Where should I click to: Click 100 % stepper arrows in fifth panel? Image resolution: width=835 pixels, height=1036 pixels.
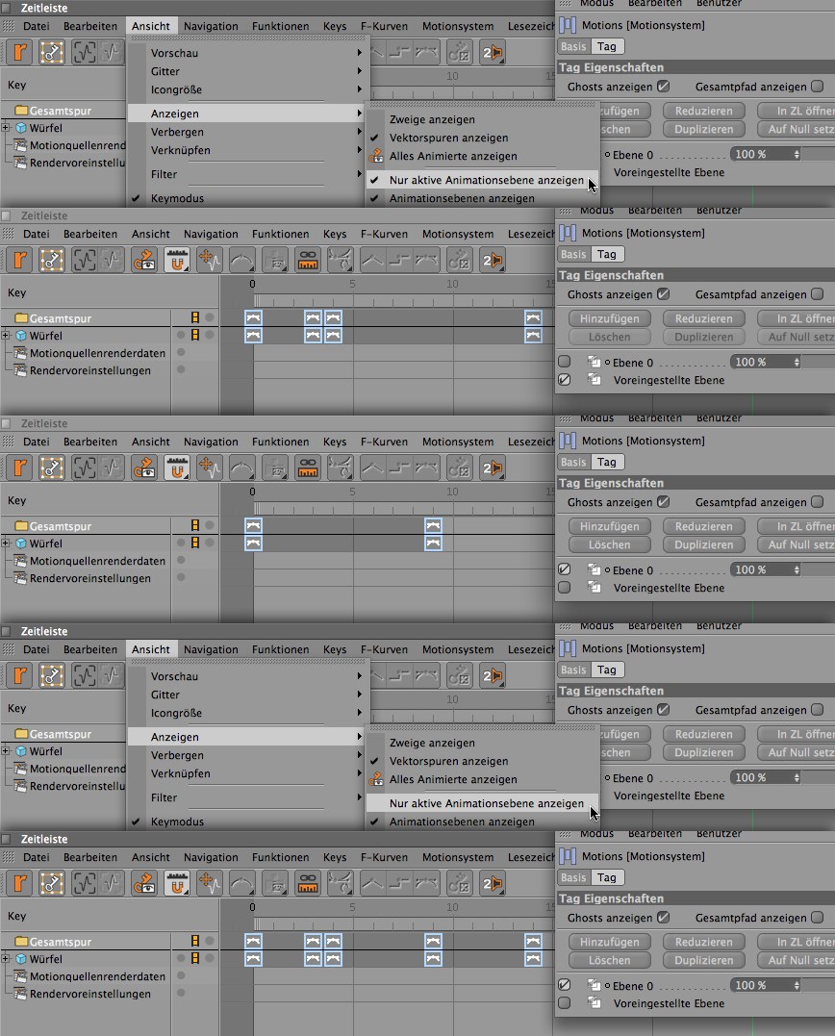[x=797, y=985]
